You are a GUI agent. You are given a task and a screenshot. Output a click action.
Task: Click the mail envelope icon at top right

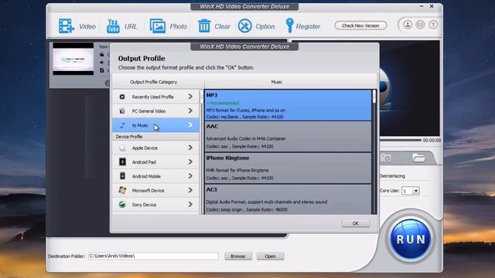click(x=420, y=25)
